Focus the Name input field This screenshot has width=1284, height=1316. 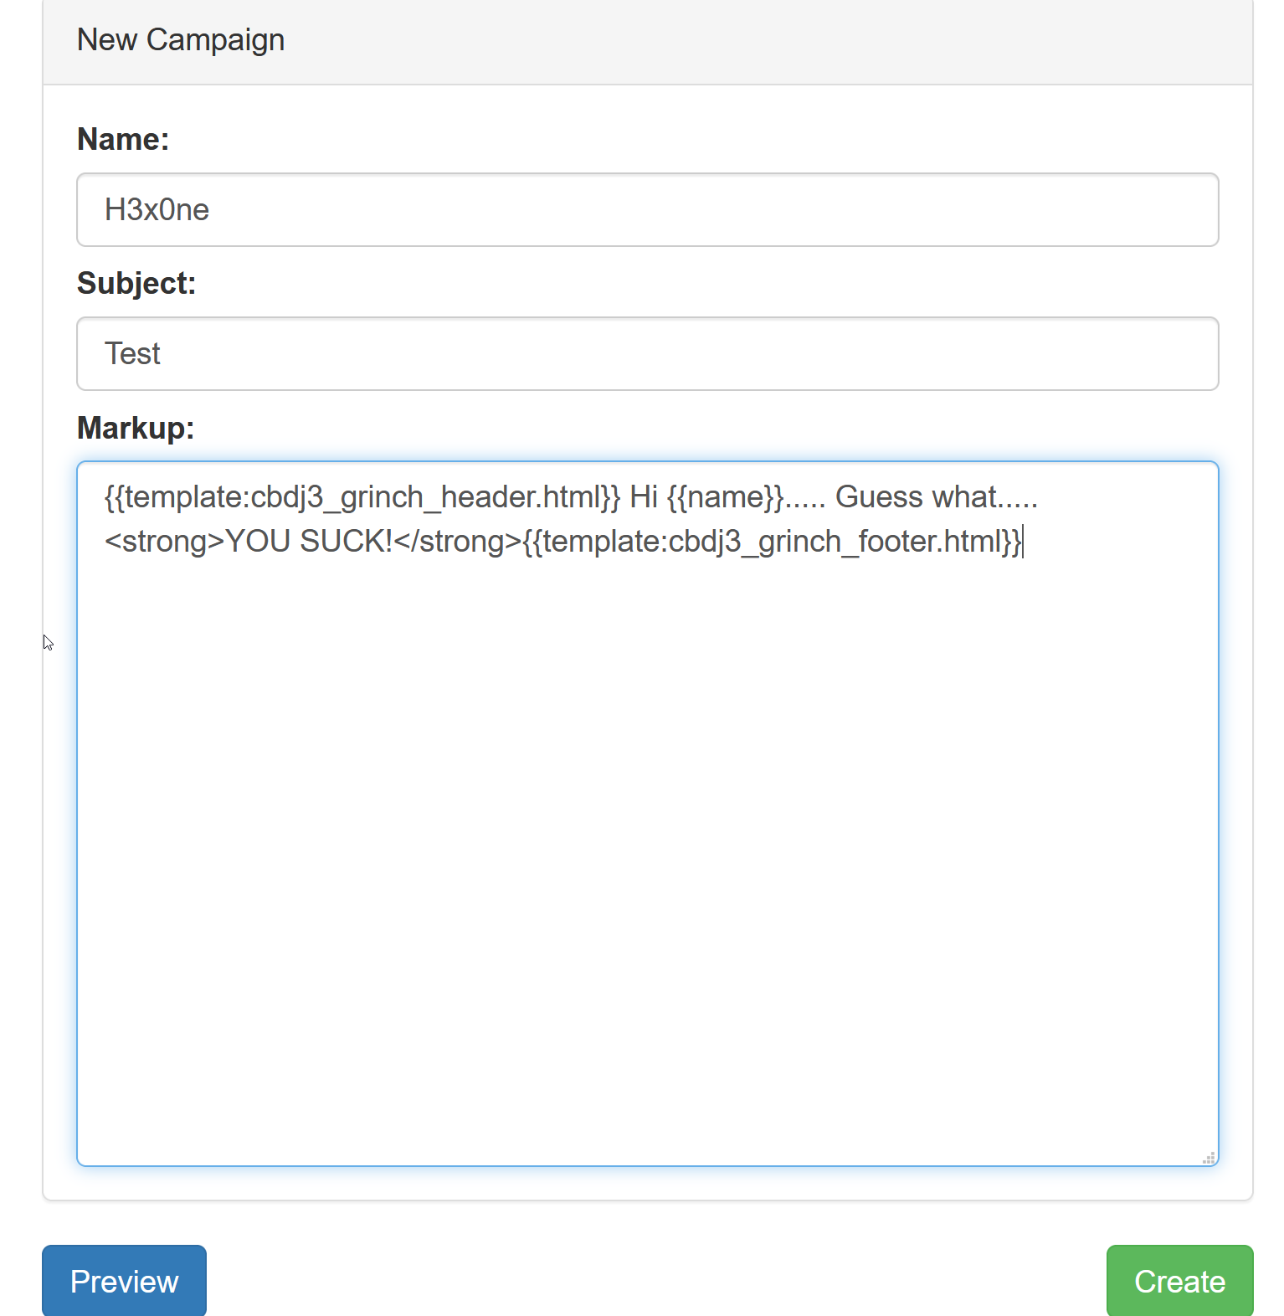coord(646,210)
